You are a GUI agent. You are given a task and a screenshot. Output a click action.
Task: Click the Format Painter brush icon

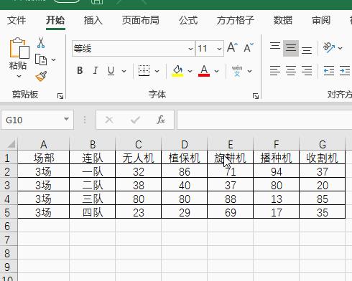[41, 77]
